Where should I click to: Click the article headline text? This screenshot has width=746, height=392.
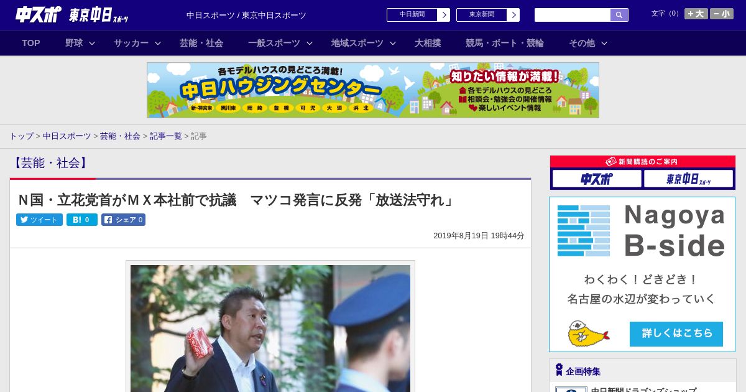236,200
